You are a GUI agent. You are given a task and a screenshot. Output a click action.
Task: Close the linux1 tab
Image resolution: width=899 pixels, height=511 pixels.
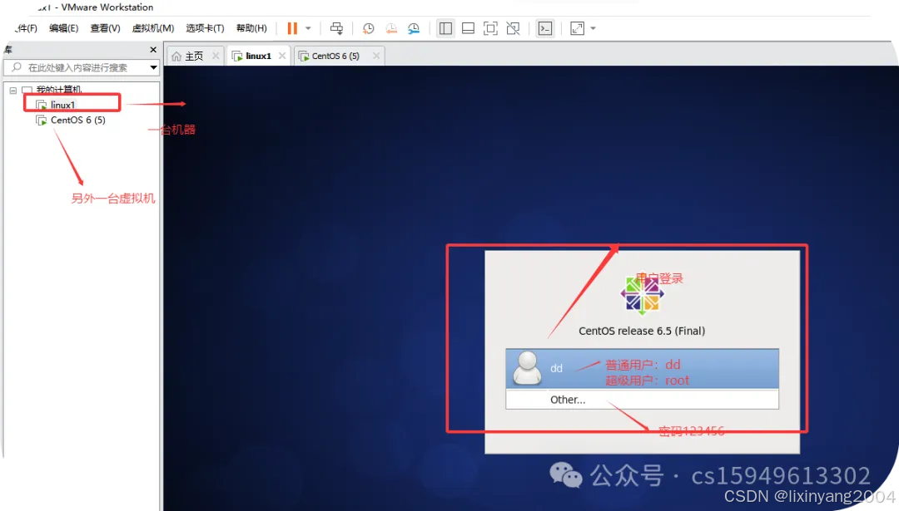tap(282, 56)
